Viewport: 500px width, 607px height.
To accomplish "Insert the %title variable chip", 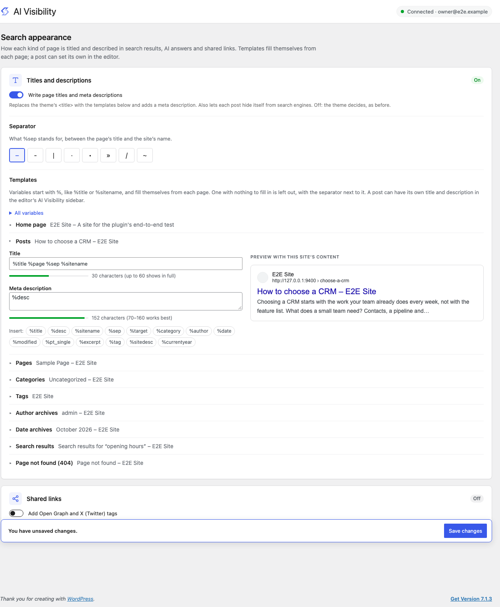I will (36, 331).
